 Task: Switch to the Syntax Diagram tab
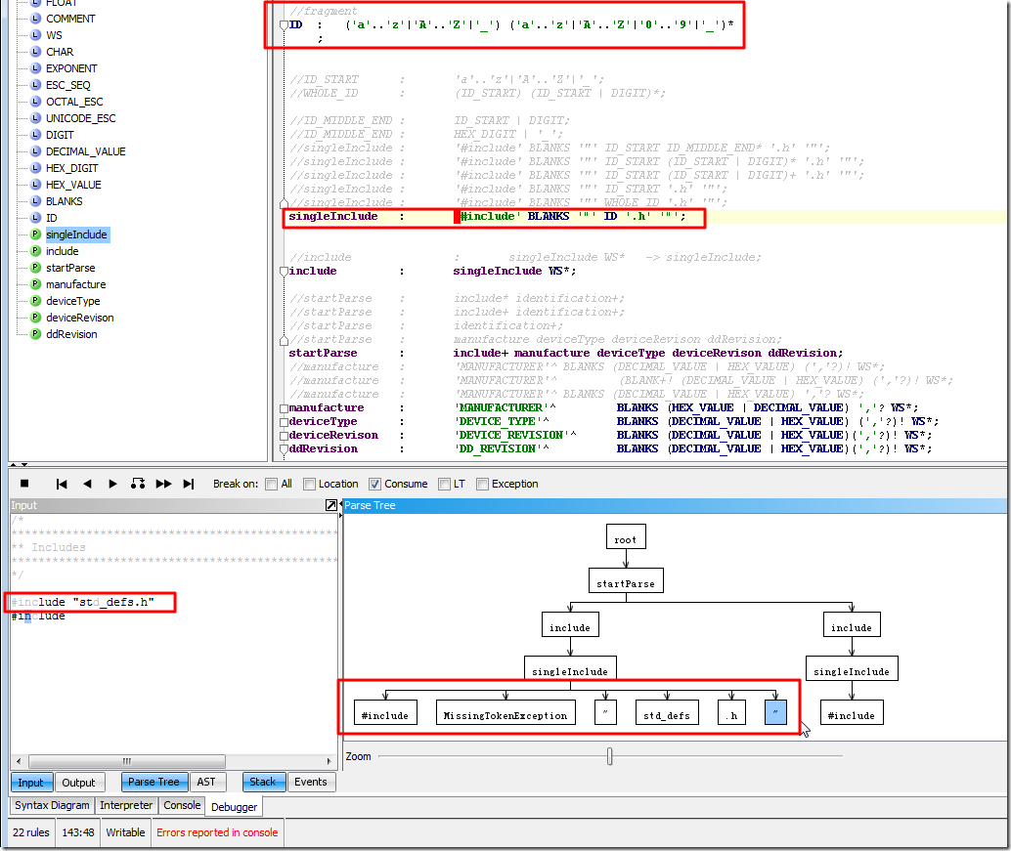[x=52, y=805]
